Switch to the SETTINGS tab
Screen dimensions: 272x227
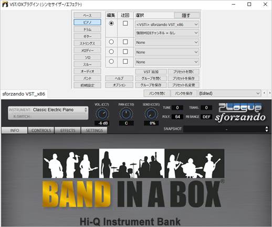94,130
